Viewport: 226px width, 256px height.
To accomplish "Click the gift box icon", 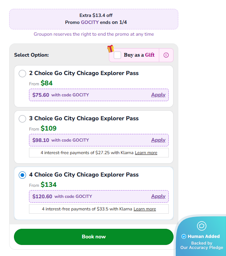I will coord(110,49).
